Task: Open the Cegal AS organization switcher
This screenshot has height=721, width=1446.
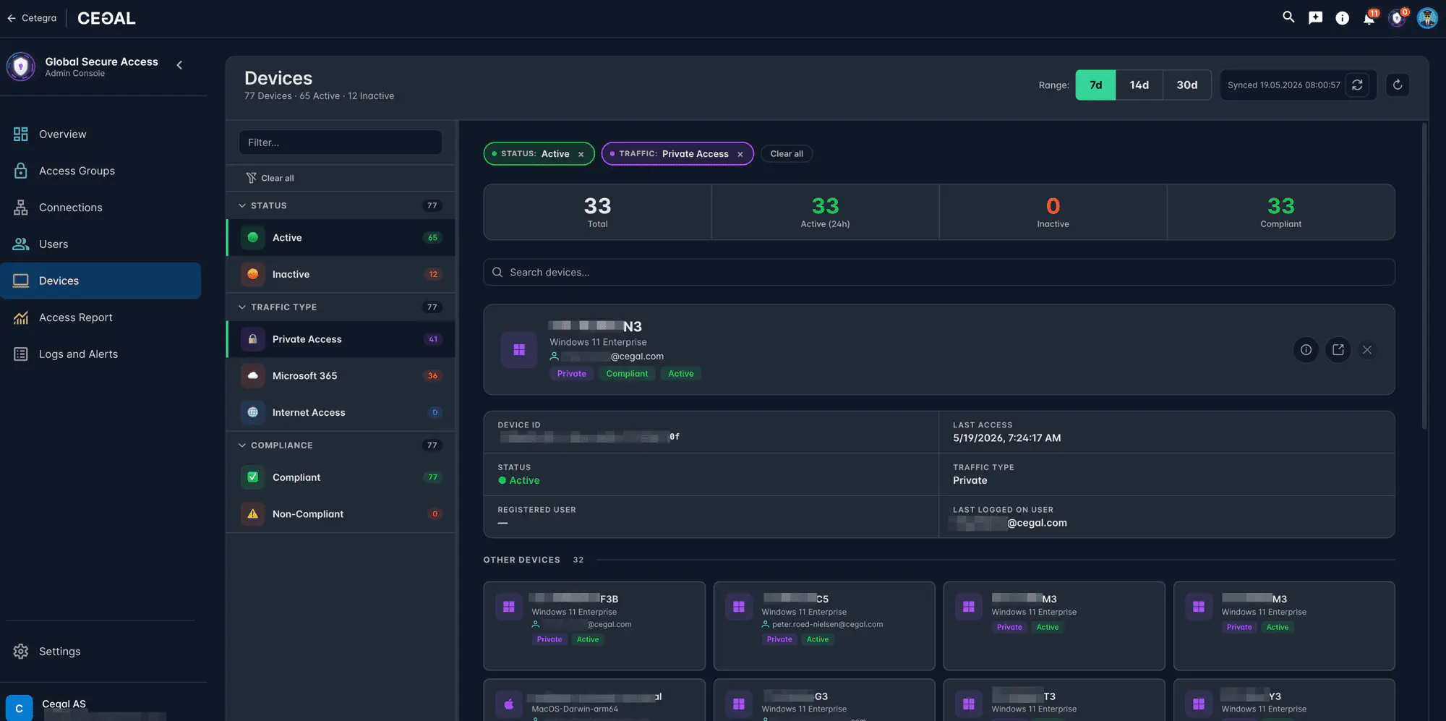Action: 101,707
